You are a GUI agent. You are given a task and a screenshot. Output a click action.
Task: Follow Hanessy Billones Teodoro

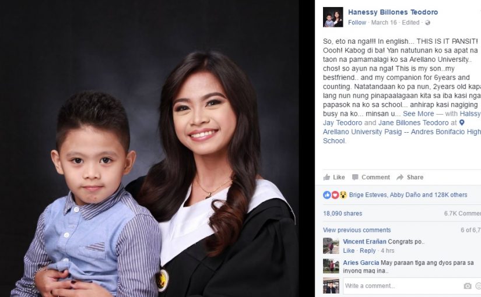click(357, 22)
